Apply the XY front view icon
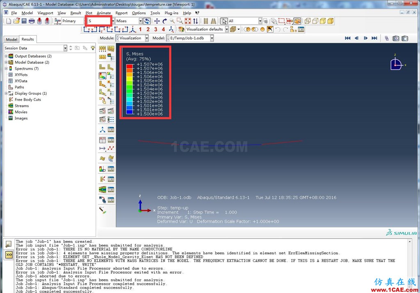 click(86, 30)
